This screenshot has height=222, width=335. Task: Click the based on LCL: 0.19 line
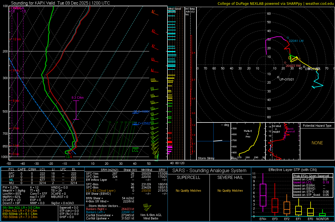[x=311, y=182]
